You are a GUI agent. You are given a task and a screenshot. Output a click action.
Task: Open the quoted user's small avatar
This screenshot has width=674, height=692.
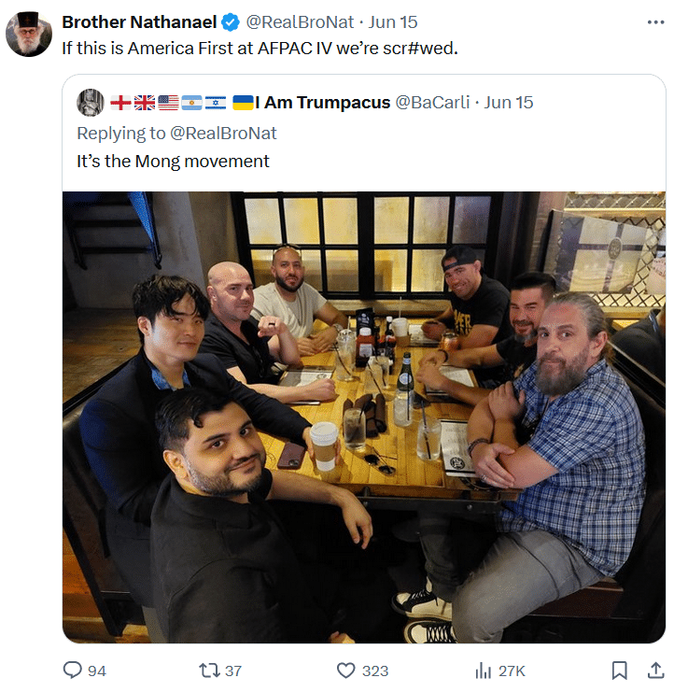91,103
